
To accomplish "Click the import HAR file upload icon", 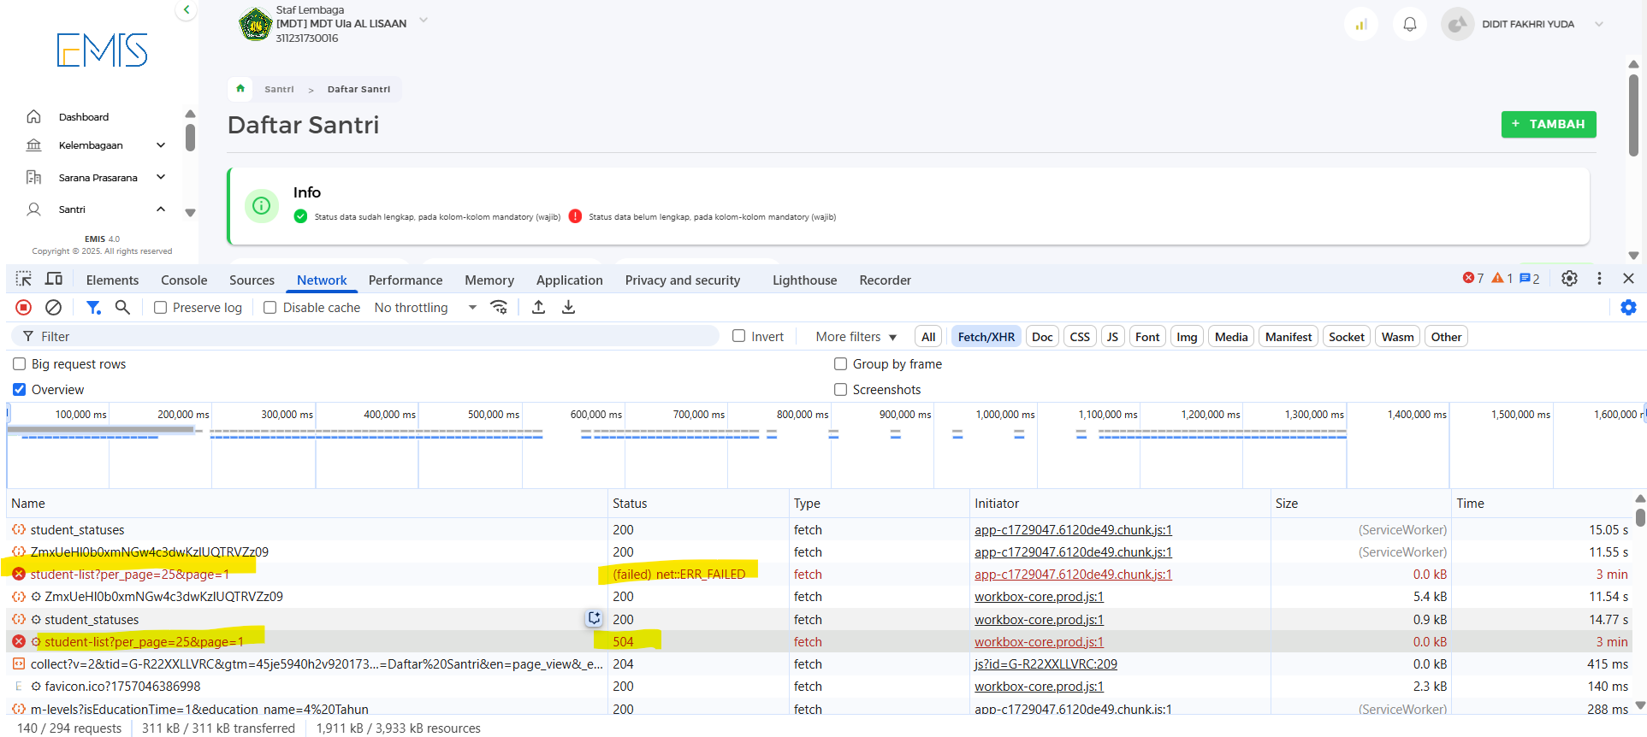I will [538, 308].
